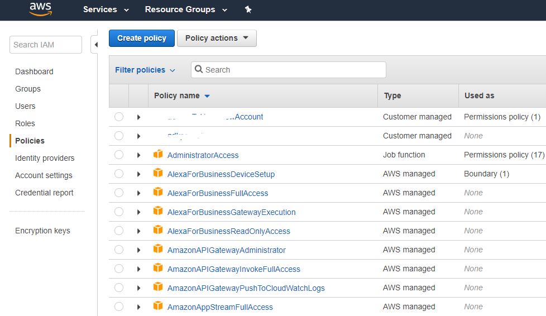Open Account settings in the sidebar

pyautogui.click(x=44, y=175)
